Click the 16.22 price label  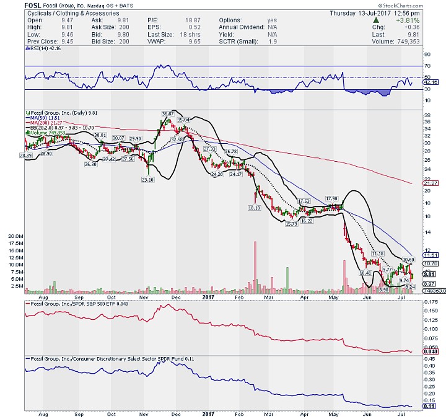[307, 221]
